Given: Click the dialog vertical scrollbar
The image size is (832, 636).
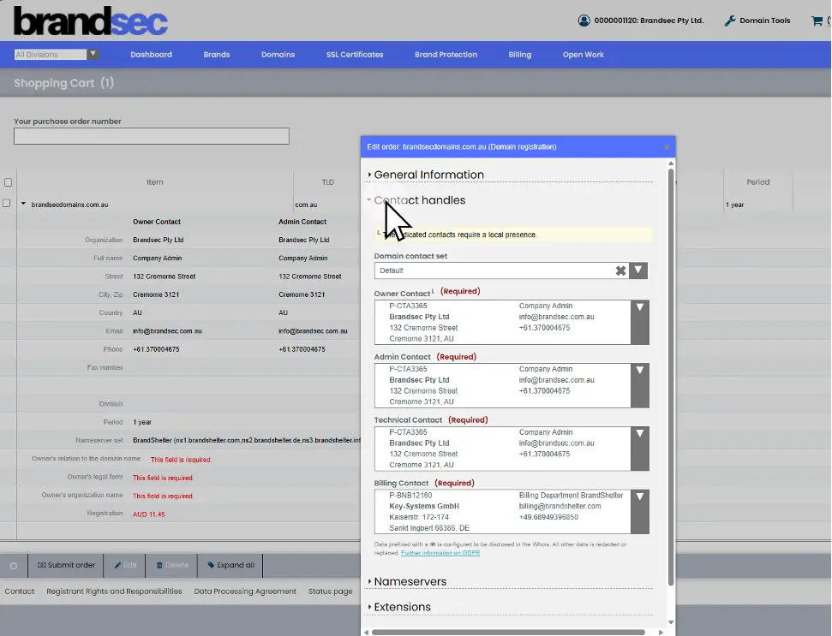Looking at the screenshot, I should (x=671, y=377).
